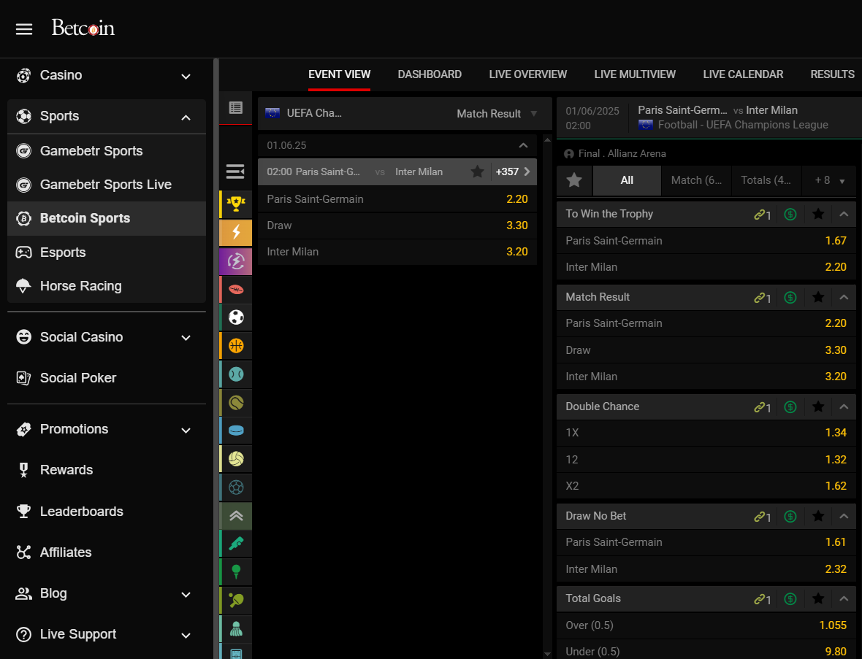Select the teal baseball sport icon
The image size is (862, 659).
236,374
